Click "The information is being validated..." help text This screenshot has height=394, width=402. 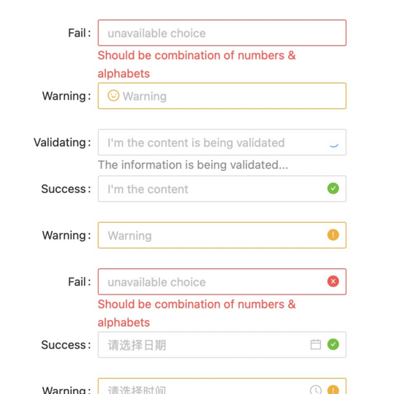coord(193,164)
